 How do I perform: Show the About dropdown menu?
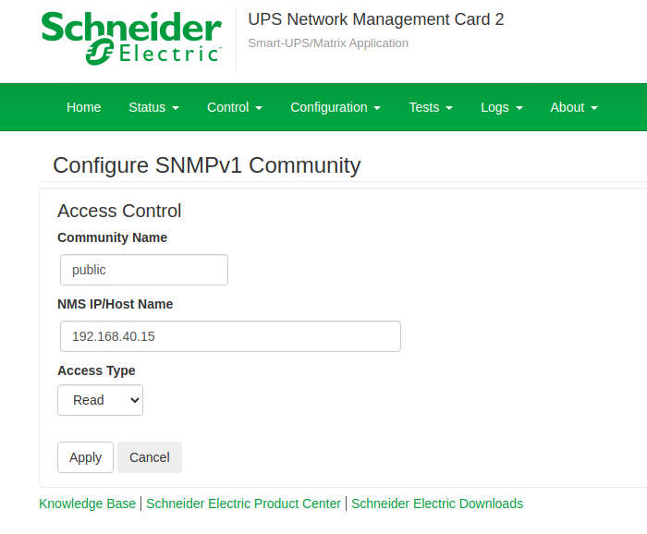(574, 107)
